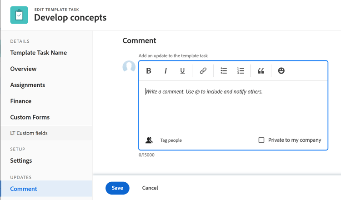Click the template task clipboard icon
This screenshot has height=200, width=341.
point(19,15)
